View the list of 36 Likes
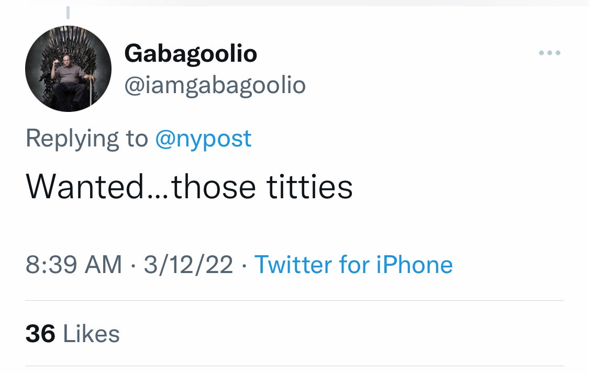The width and height of the screenshot is (589, 374). pyautogui.click(x=72, y=334)
